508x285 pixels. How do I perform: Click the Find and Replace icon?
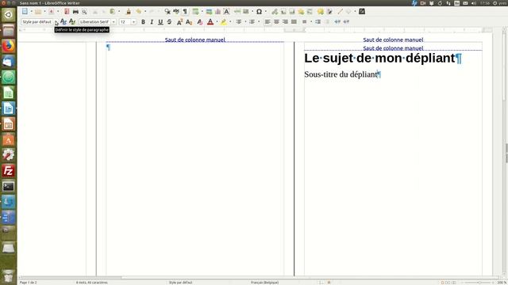tap(167, 12)
